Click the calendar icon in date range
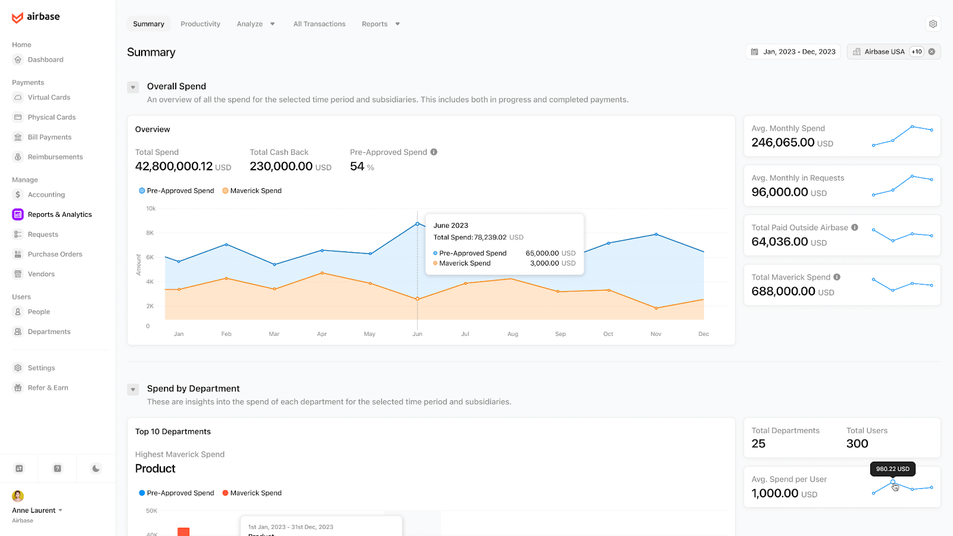 coord(755,52)
